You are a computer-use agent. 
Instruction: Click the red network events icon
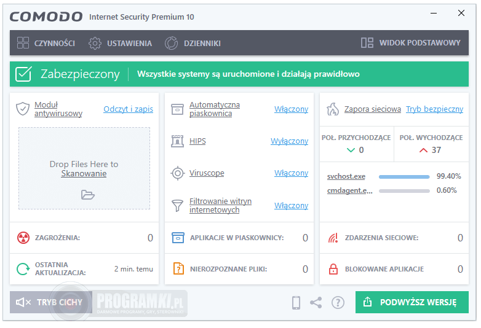click(x=333, y=238)
